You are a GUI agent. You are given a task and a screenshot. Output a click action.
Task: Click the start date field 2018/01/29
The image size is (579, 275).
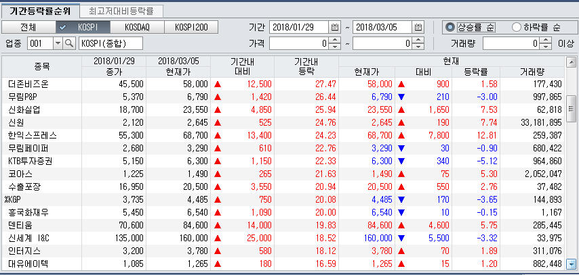pyautogui.click(x=299, y=27)
